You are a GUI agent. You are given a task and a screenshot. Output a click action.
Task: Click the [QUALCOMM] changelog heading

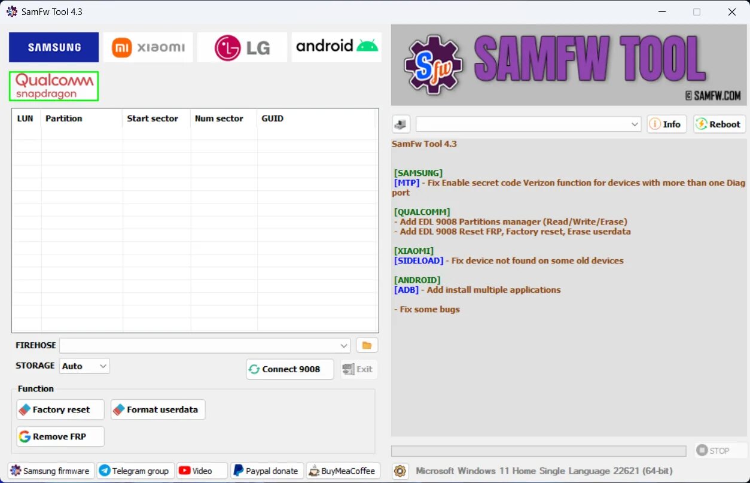coord(422,212)
